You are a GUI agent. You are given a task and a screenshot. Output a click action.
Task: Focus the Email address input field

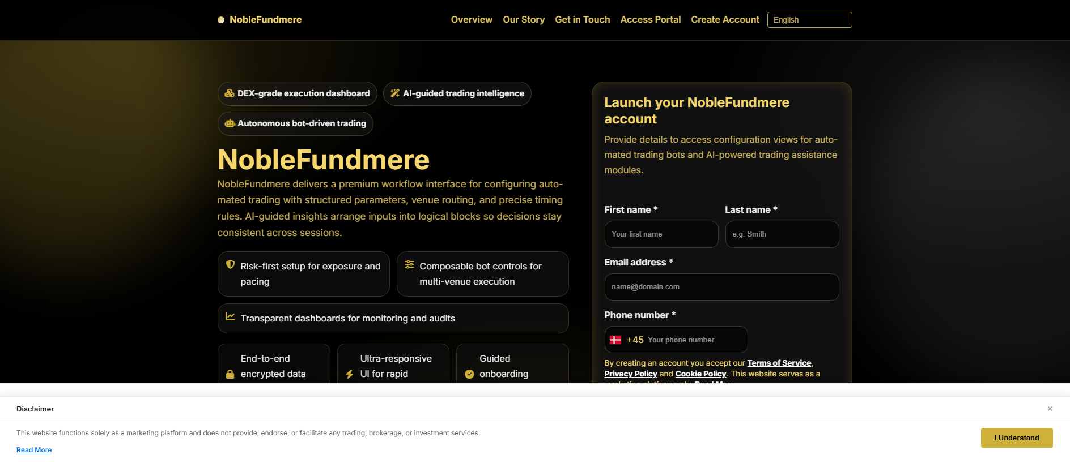[x=721, y=287]
